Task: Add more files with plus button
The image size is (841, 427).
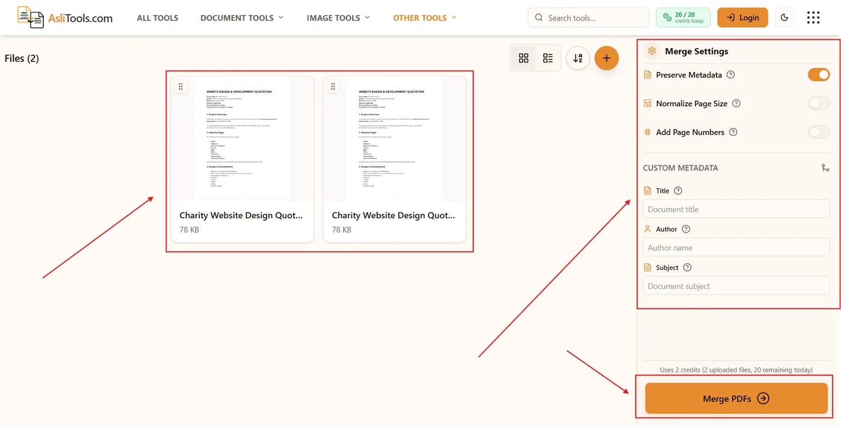Action: pyautogui.click(x=607, y=58)
